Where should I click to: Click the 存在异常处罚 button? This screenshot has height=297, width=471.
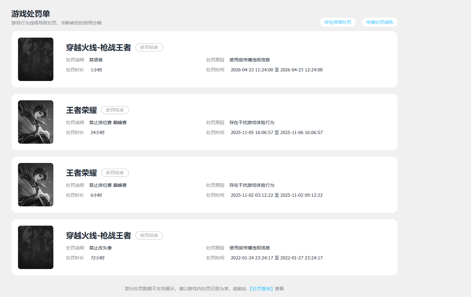[338, 22]
